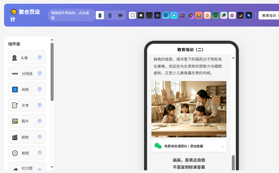Open help for 分隔线 component
This screenshot has width=279, height=173.
click(40, 73)
